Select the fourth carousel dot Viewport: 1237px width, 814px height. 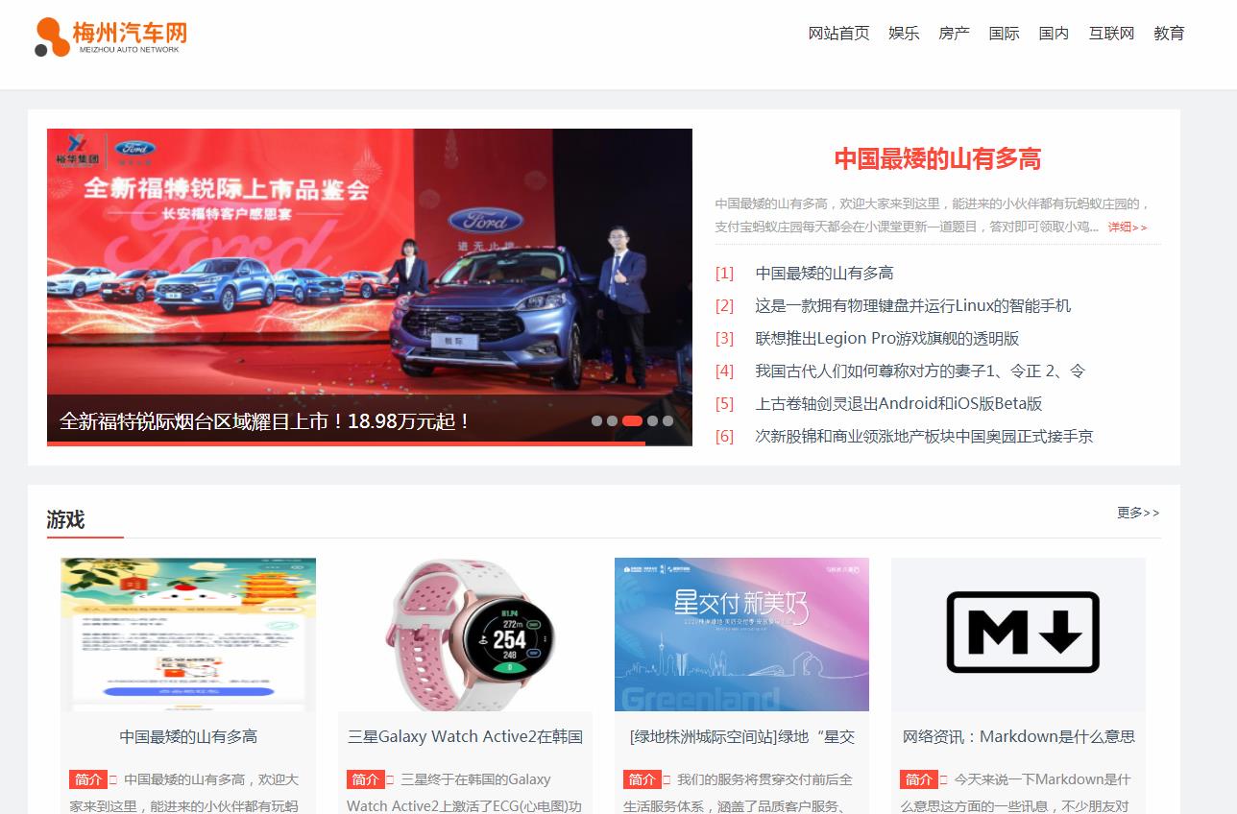[652, 420]
